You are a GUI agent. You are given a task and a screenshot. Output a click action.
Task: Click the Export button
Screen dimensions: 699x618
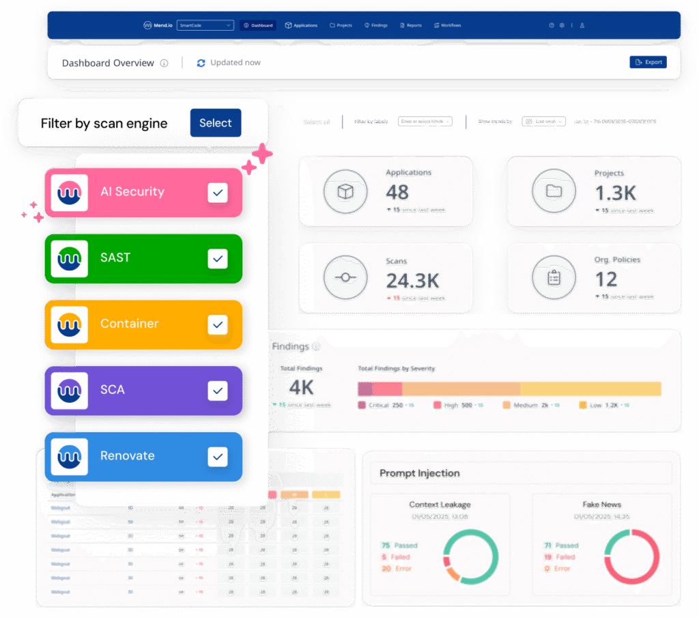tap(648, 62)
